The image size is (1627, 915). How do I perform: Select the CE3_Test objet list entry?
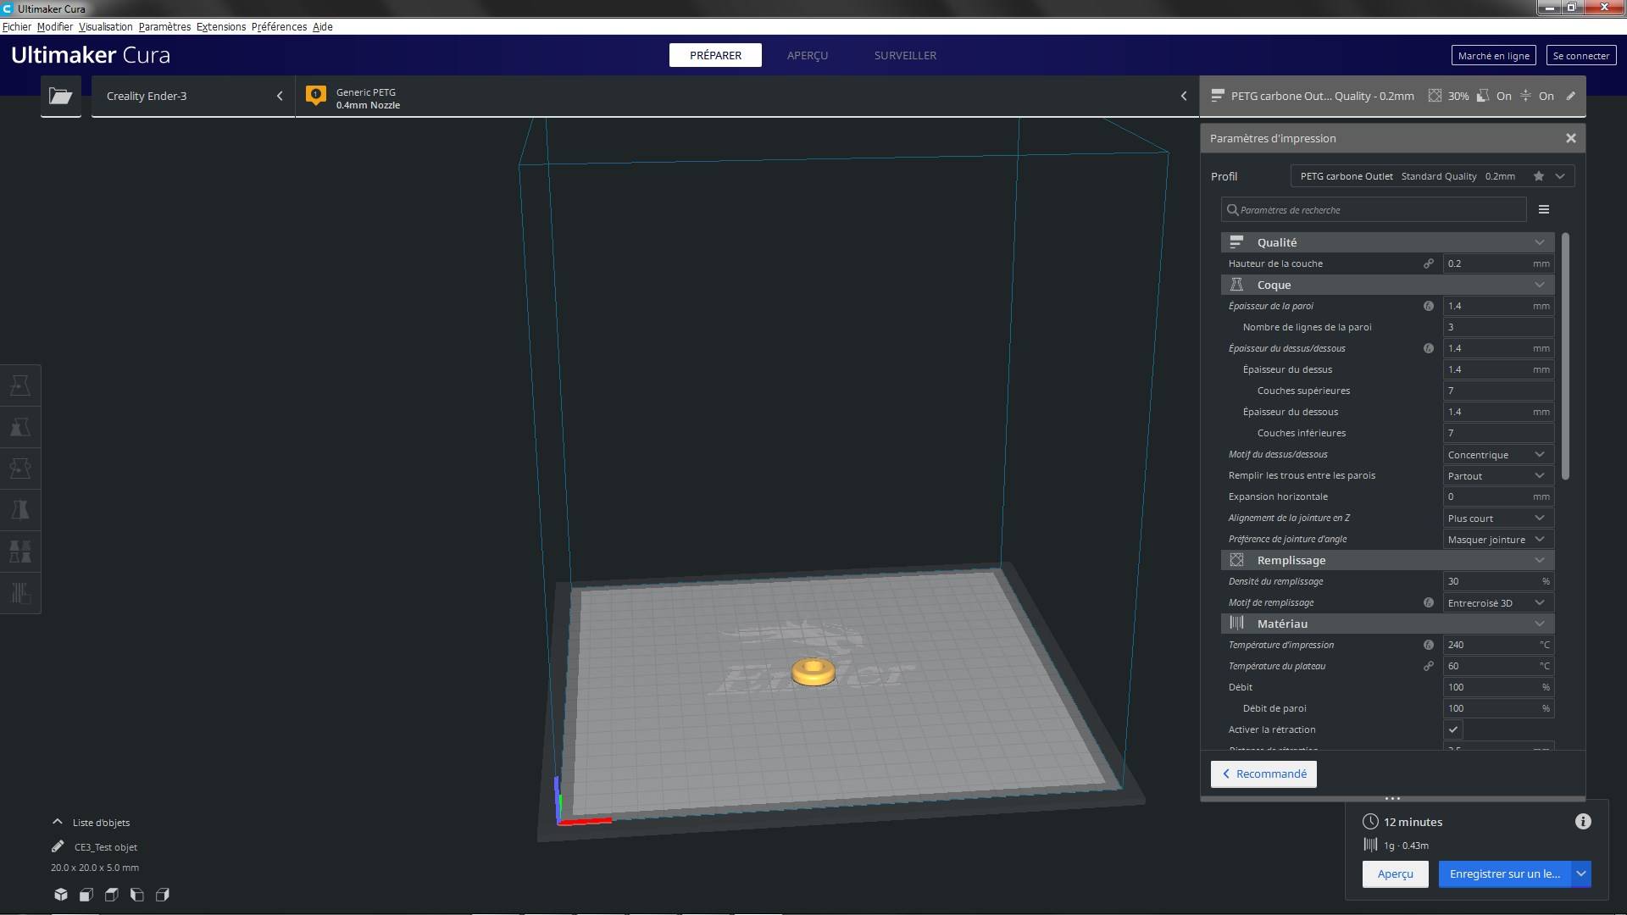[106, 847]
